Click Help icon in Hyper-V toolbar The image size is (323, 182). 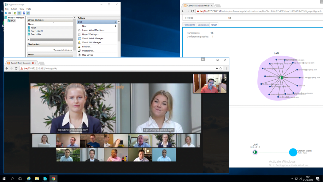coord(24,13)
